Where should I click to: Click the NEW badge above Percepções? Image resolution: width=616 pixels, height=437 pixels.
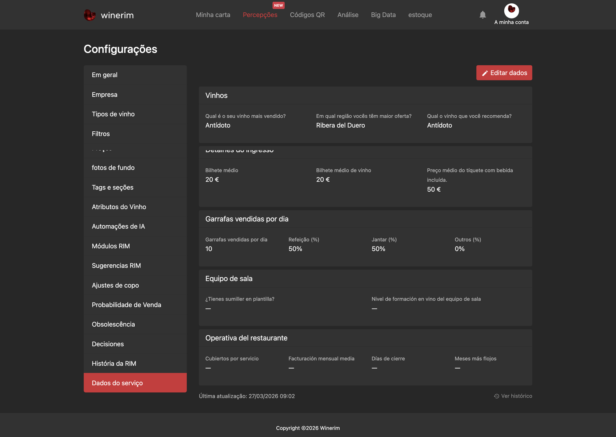coord(278,5)
